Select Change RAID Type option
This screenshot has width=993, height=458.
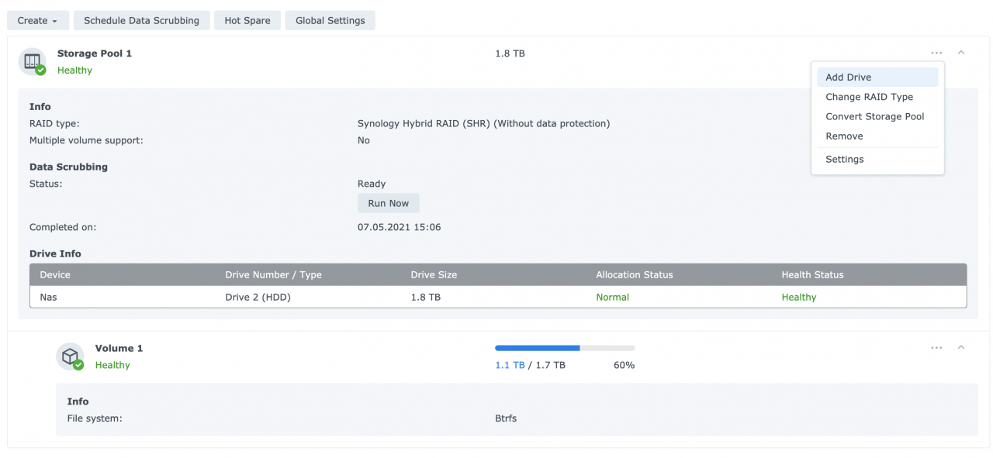(x=870, y=97)
